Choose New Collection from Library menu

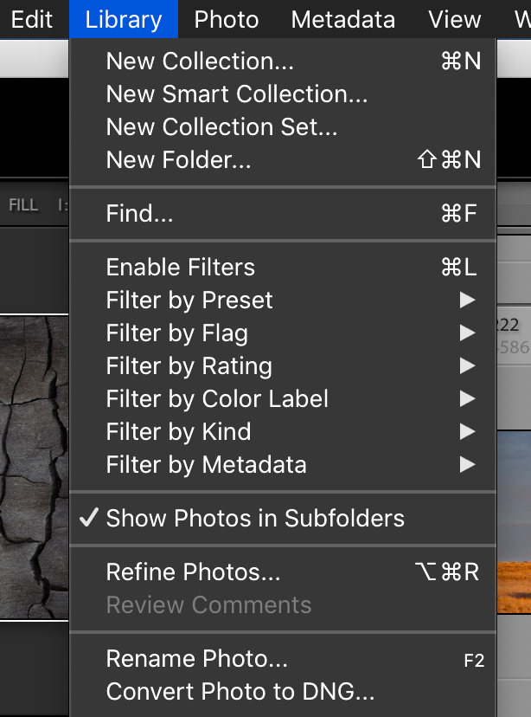[200, 61]
